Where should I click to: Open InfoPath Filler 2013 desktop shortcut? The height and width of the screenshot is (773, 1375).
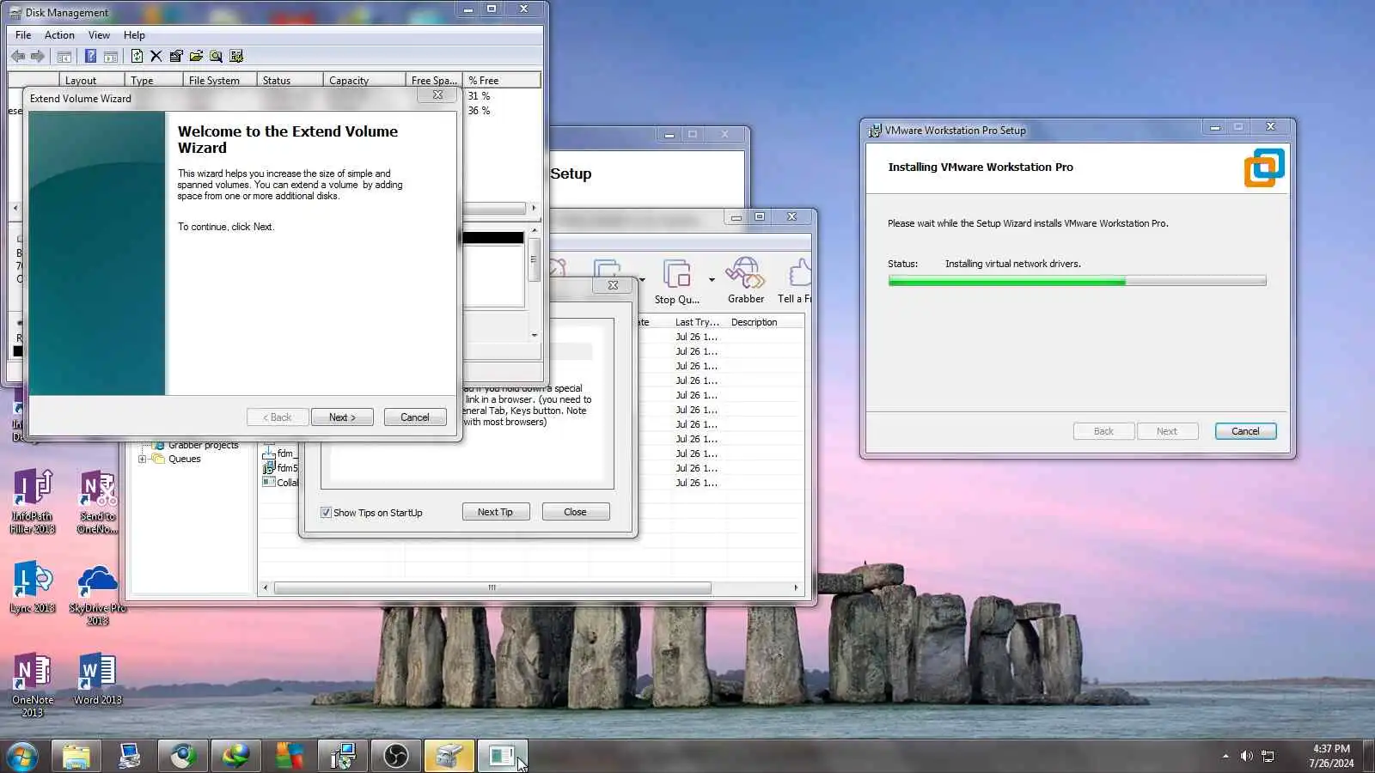point(33,502)
